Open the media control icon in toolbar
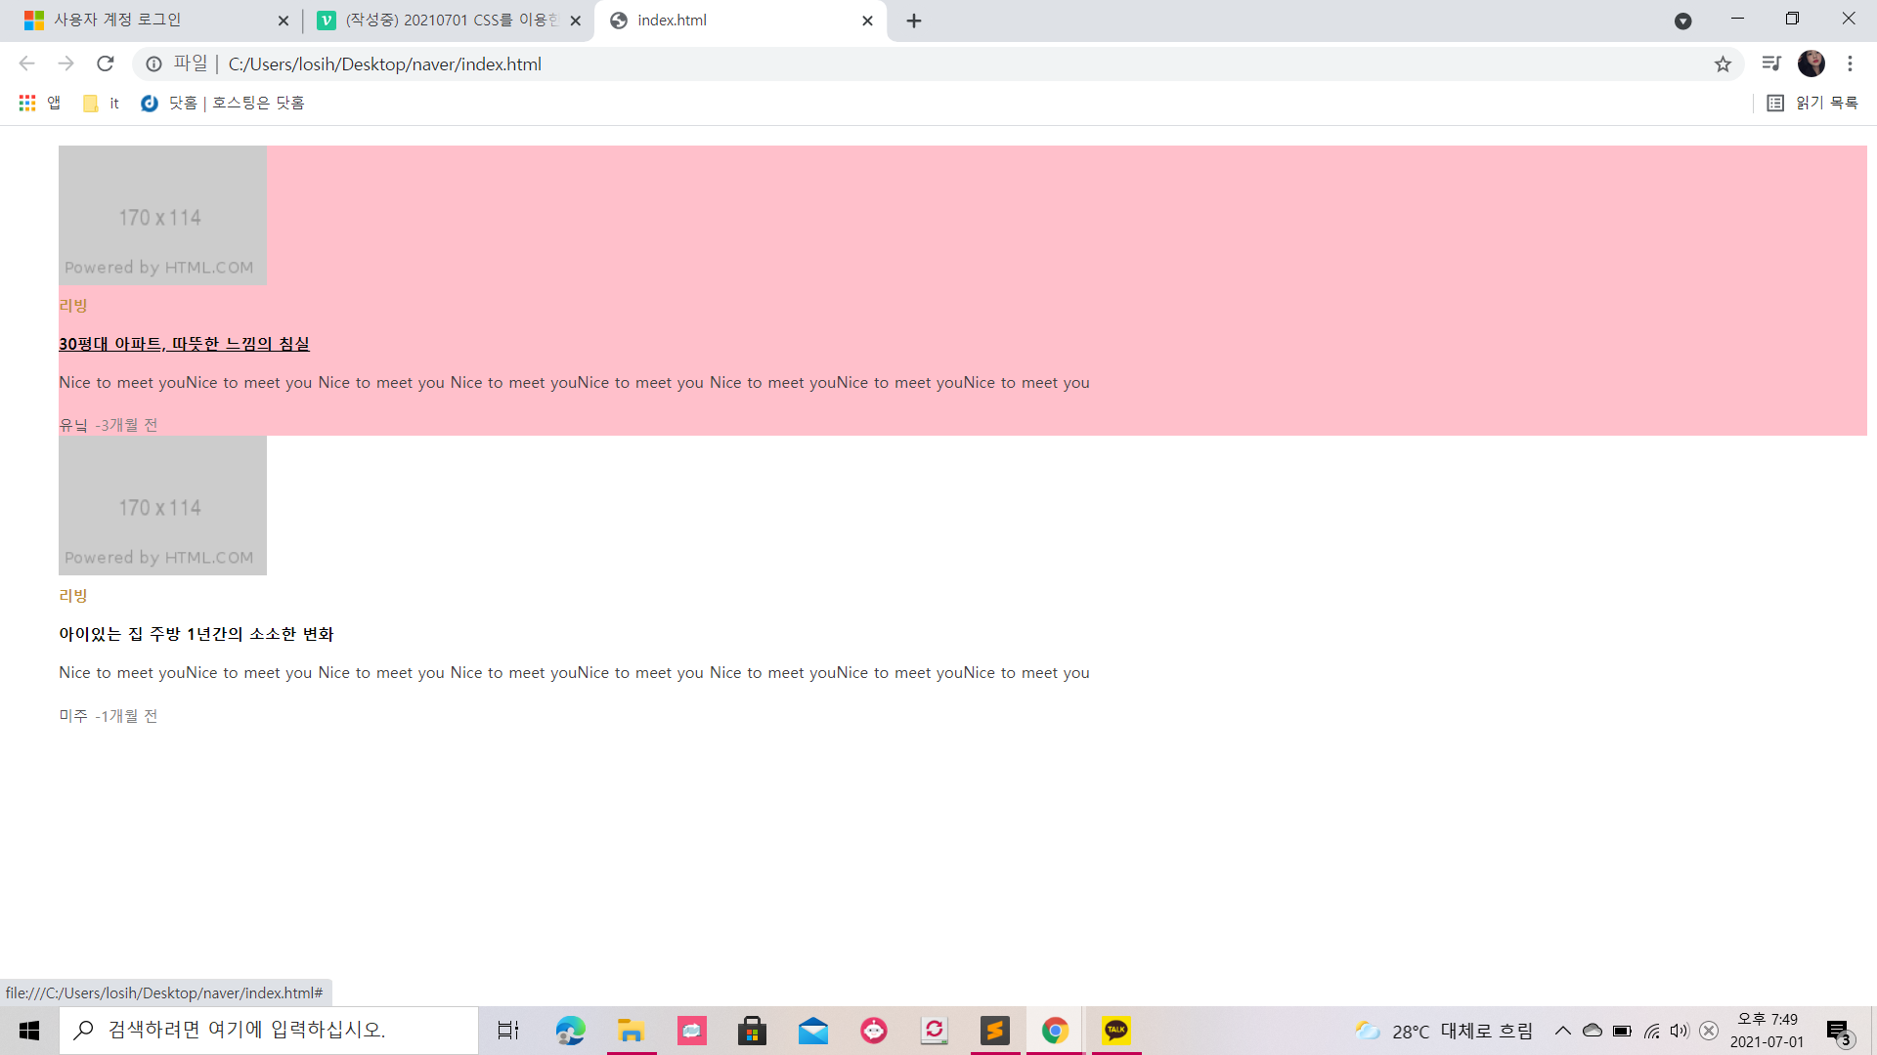Screen dimensions: 1877x1055 coord(1770,63)
